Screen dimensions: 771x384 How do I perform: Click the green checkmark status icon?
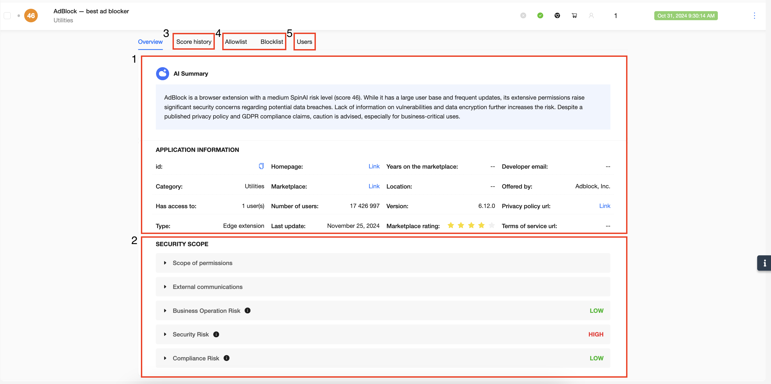tap(540, 16)
